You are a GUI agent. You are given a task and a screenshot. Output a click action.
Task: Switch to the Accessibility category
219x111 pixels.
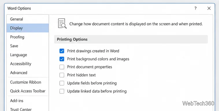[x=27, y=64]
